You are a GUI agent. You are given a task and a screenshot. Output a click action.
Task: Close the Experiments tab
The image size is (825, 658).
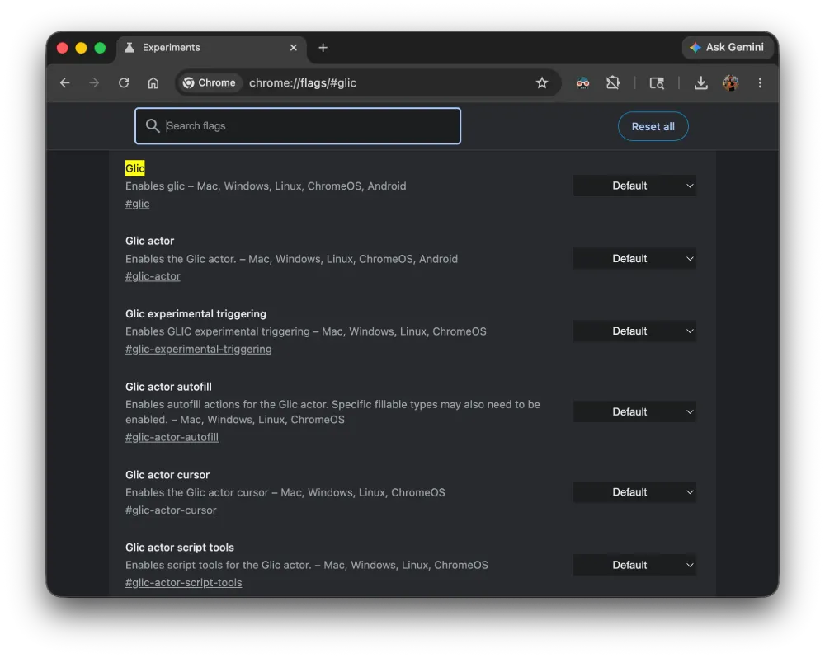point(294,48)
